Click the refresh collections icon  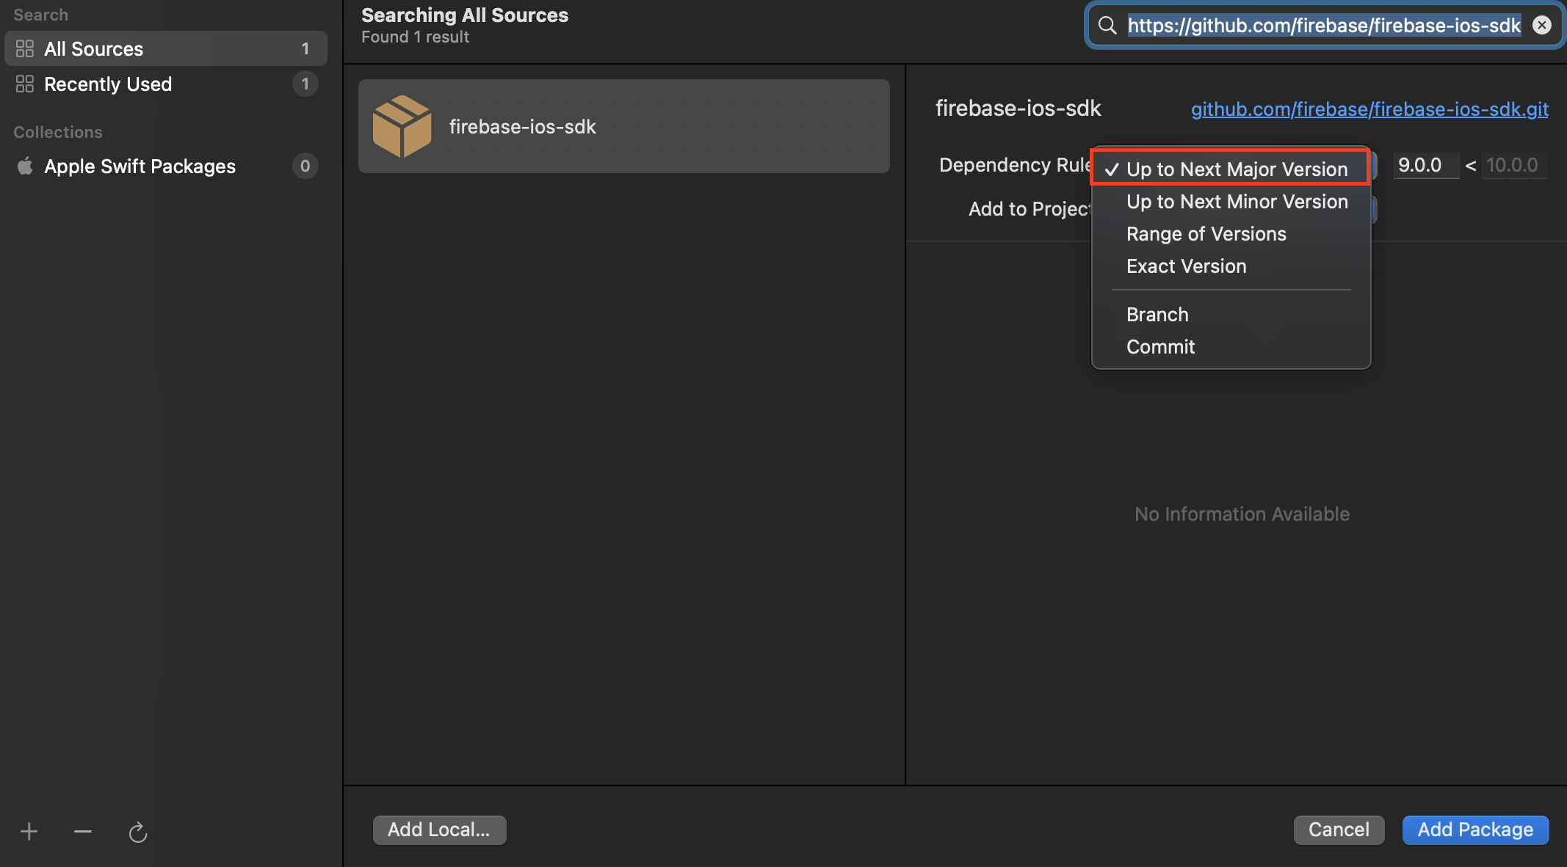click(138, 832)
